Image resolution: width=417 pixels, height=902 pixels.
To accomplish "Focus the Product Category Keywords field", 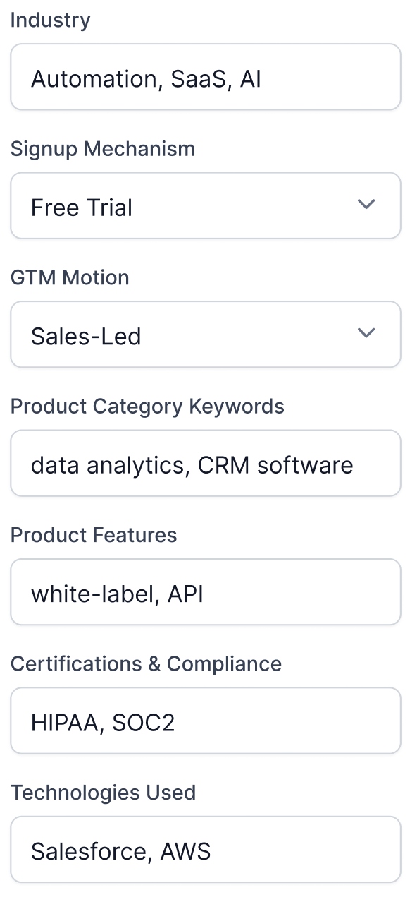I will (x=205, y=463).
